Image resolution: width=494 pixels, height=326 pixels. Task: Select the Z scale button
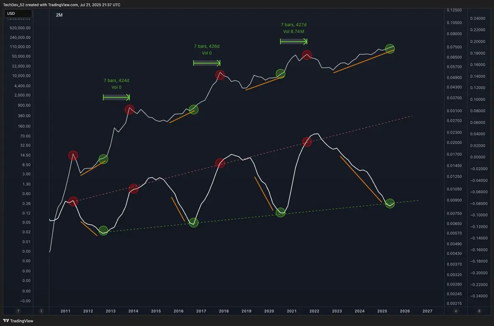[42, 311]
